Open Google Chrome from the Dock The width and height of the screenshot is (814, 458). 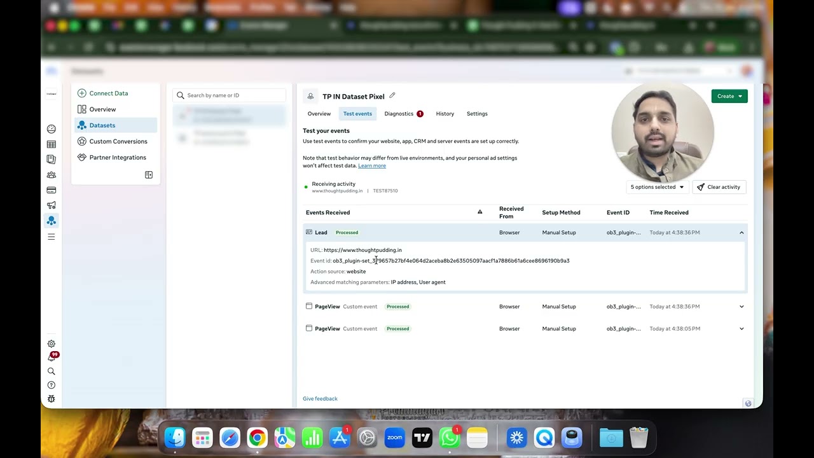click(257, 438)
